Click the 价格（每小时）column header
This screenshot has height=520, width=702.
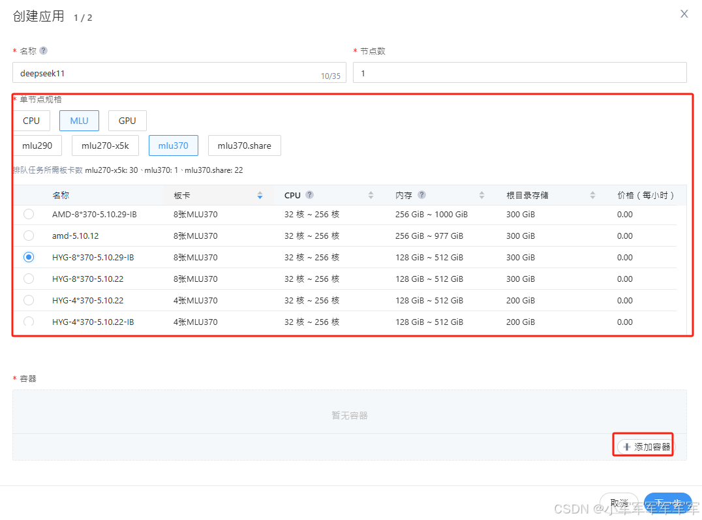(645, 195)
